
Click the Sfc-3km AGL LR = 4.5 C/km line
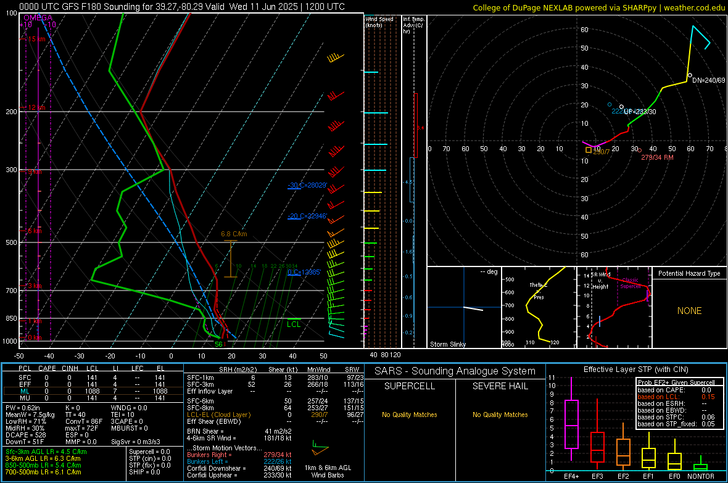46,452
